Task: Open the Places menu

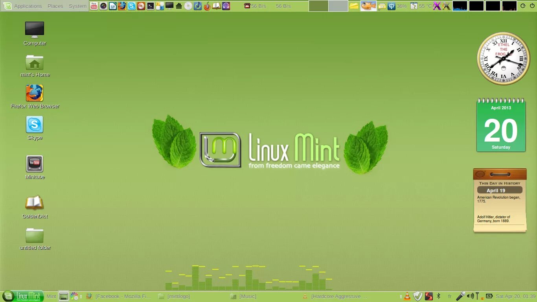Action: pos(55,6)
